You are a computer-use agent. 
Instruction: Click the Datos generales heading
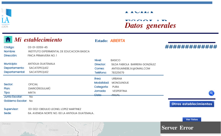coord(150,25)
